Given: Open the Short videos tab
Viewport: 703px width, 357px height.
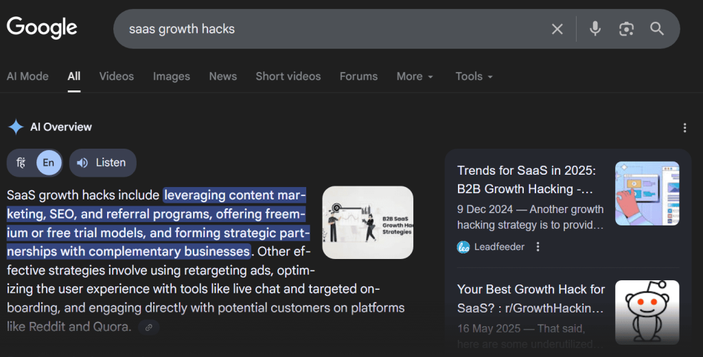Looking at the screenshot, I should point(288,77).
